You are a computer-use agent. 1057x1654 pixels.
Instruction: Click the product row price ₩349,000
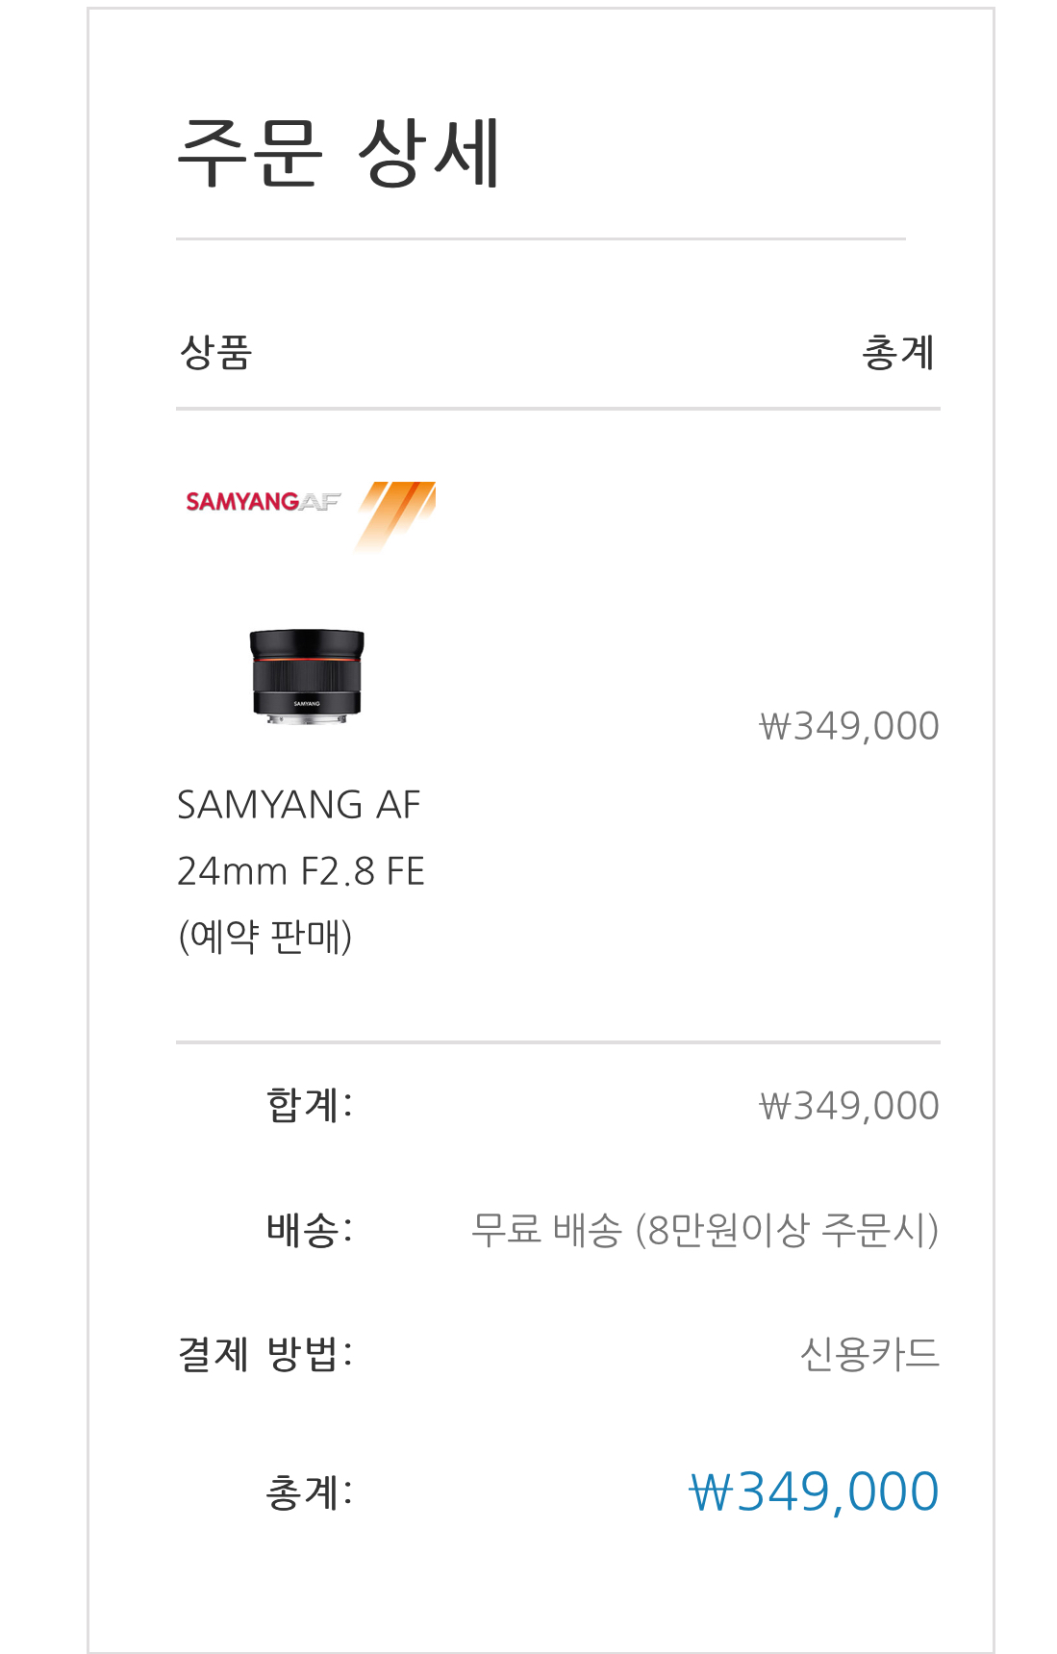tap(848, 726)
